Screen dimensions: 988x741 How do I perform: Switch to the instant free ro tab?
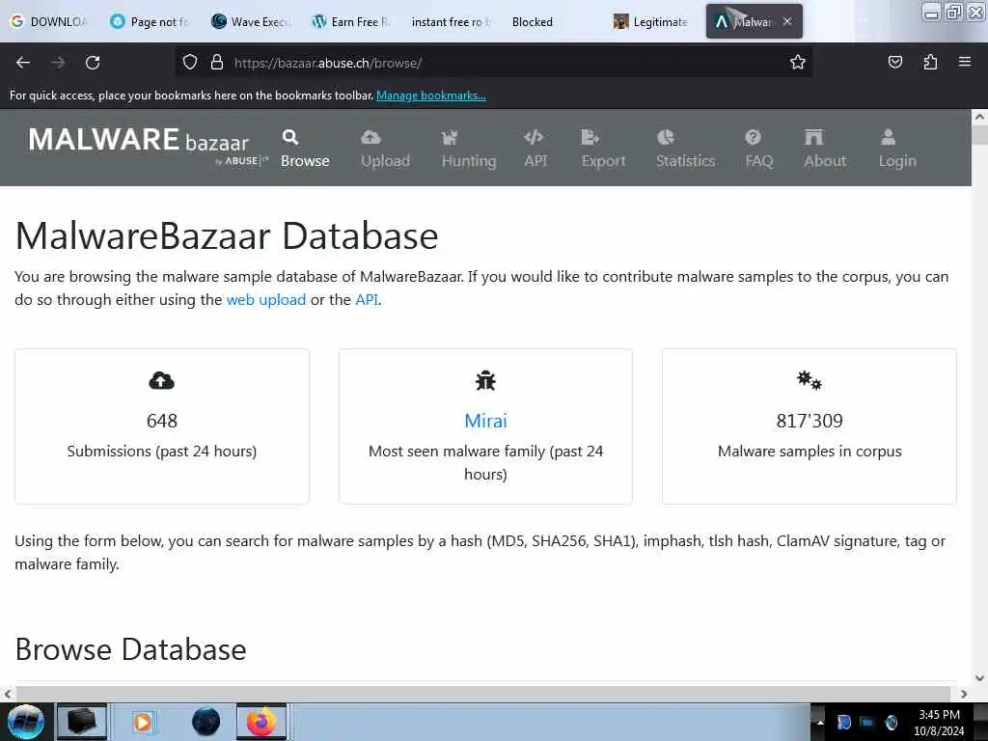[451, 21]
